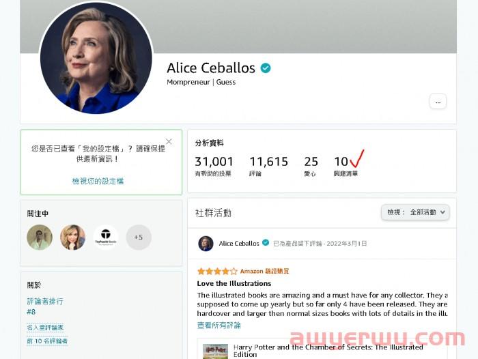Viewport: 478px width, 359px height.
Task: Click the 前 10 名評論者 badge link
Action: pyautogui.click(x=47, y=341)
